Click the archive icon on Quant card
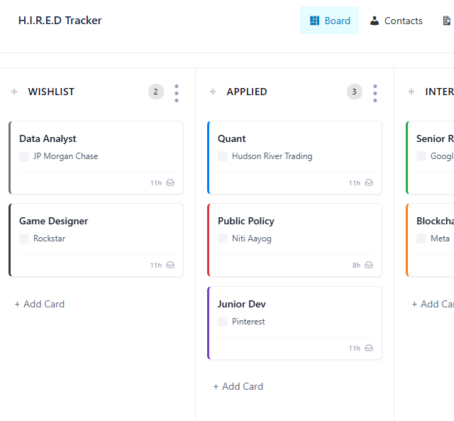 click(369, 183)
